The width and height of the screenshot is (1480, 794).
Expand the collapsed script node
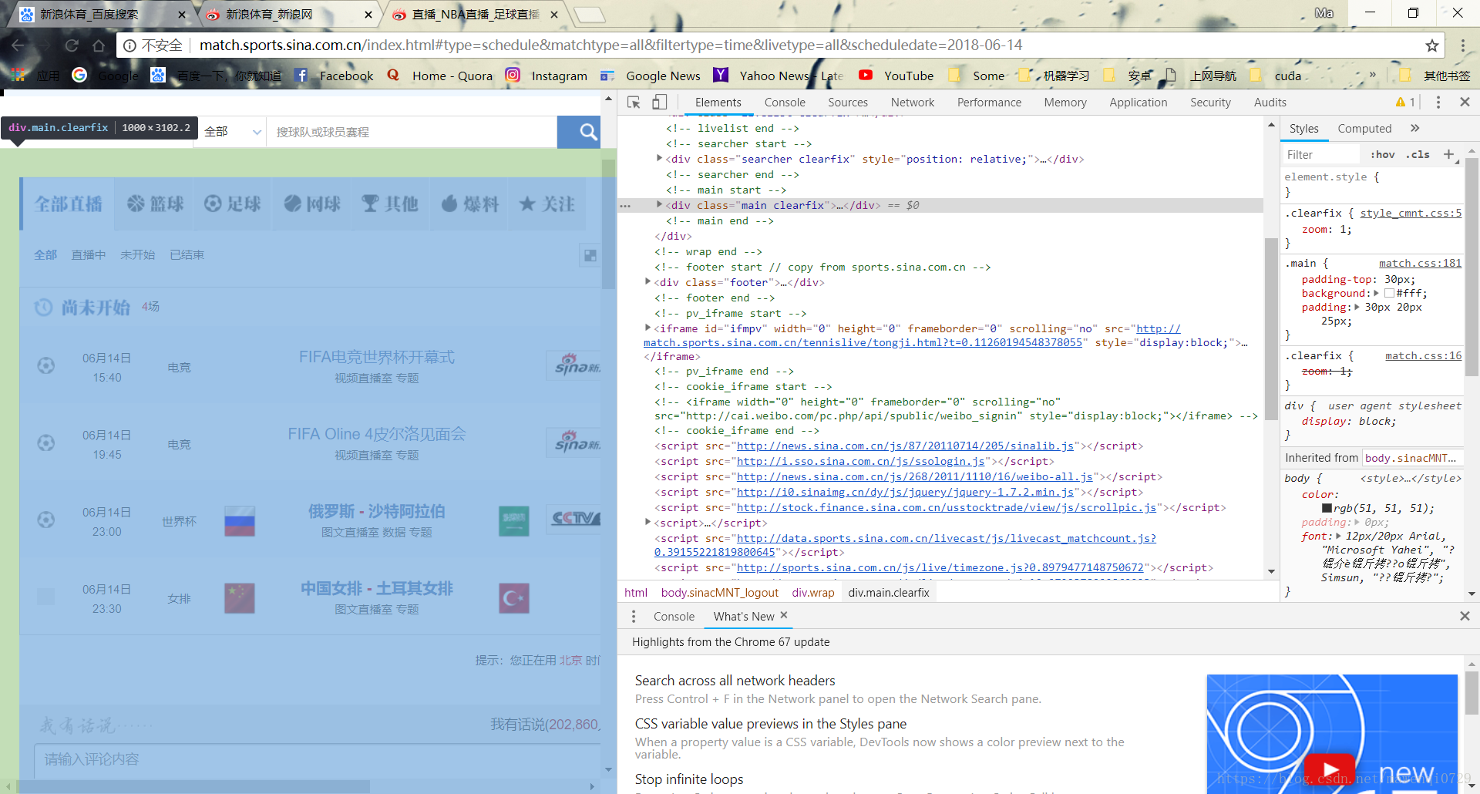click(647, 523)
